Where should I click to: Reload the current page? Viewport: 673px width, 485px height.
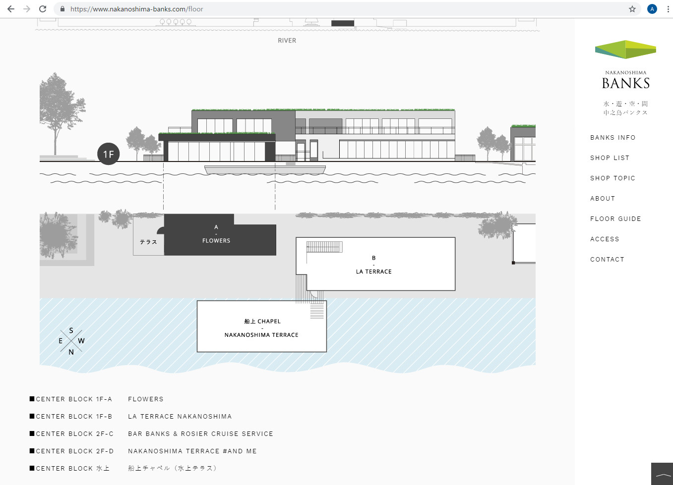pyautogui.click(x=43, y=9)
